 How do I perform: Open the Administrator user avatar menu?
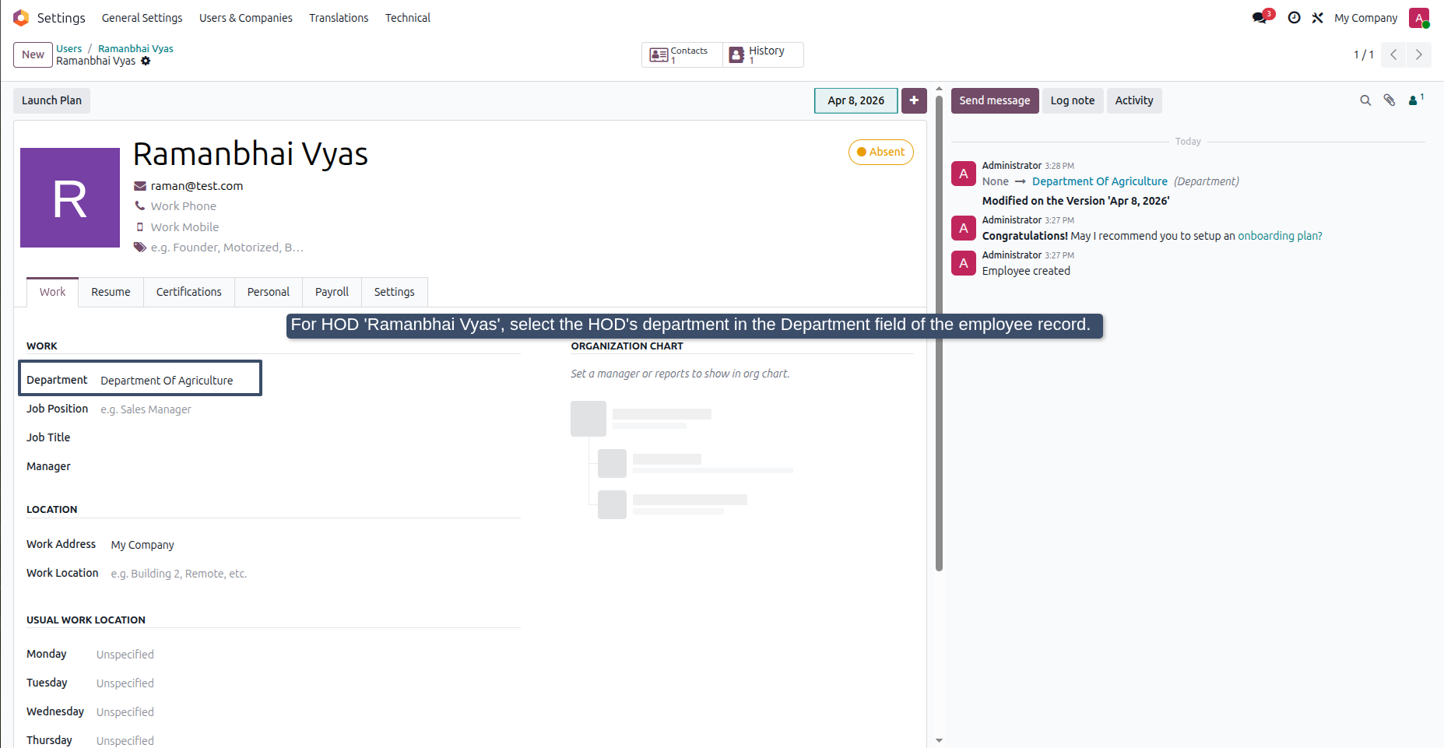tap(1419, 17)
